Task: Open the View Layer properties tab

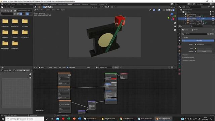Action: point(179,41)
